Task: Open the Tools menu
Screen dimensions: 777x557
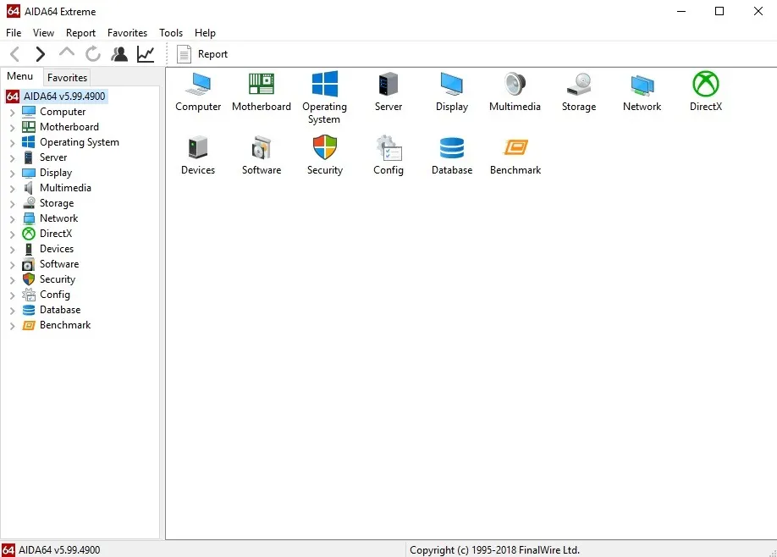Action: coord(171,33)
